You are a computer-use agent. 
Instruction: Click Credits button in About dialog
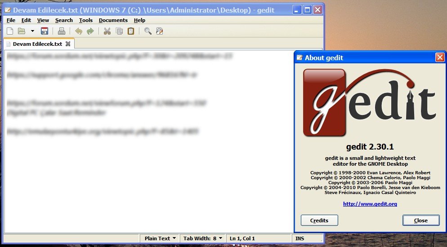tap(319, 220)
